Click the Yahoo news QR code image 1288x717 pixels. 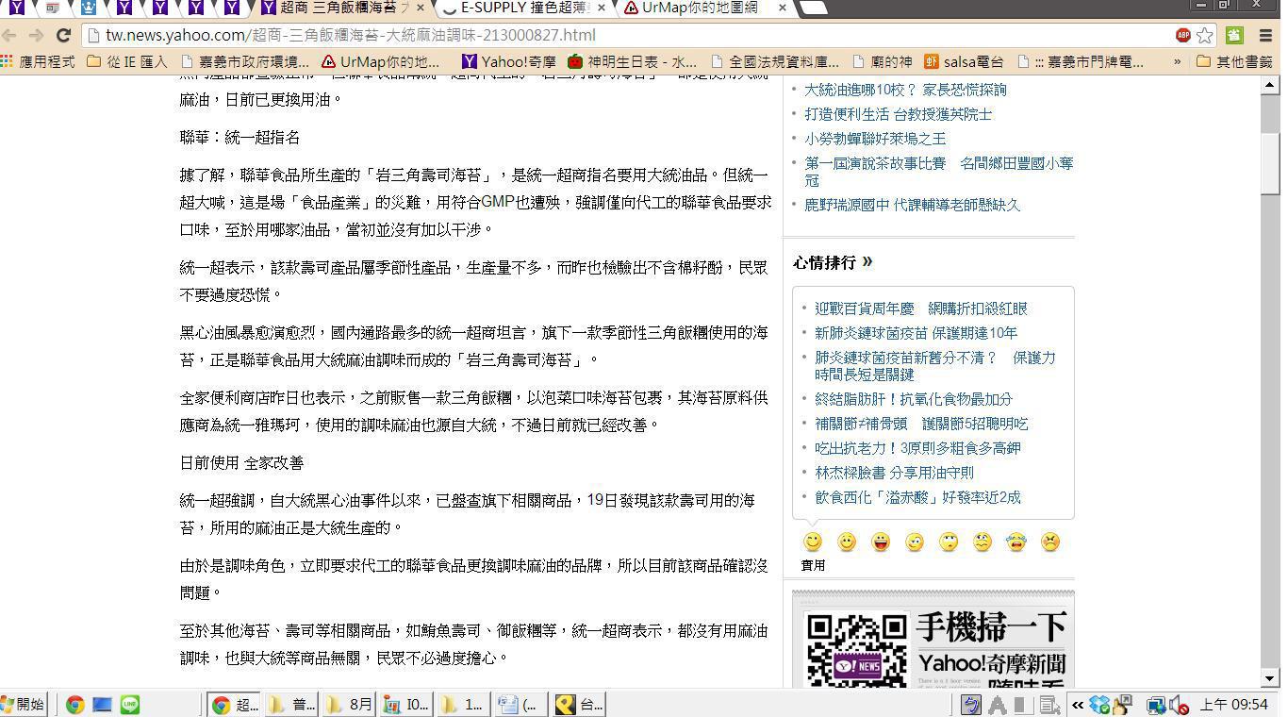coord(856,649)
